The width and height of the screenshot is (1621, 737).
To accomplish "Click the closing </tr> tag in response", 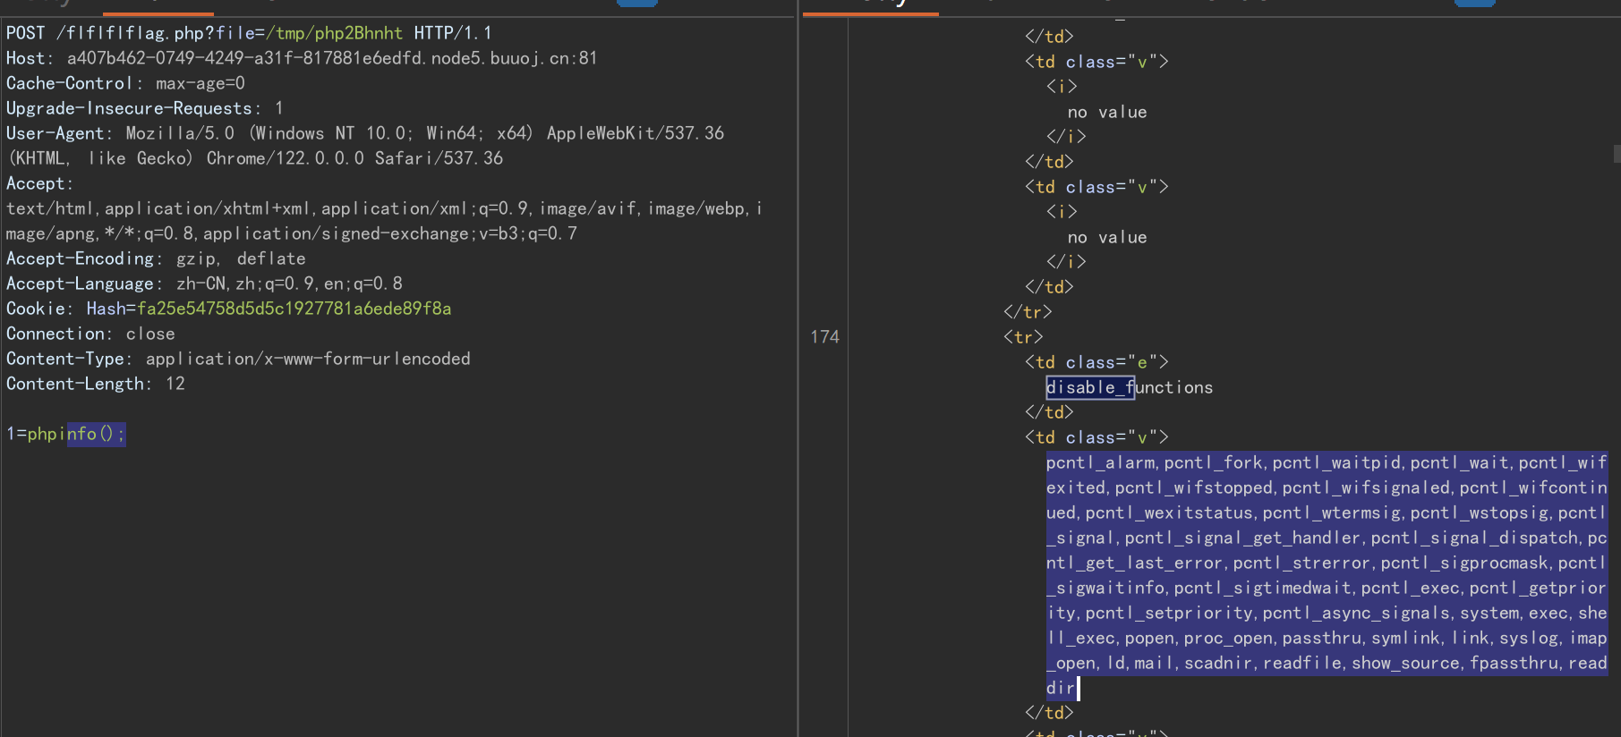I will tap(1028, 312).
